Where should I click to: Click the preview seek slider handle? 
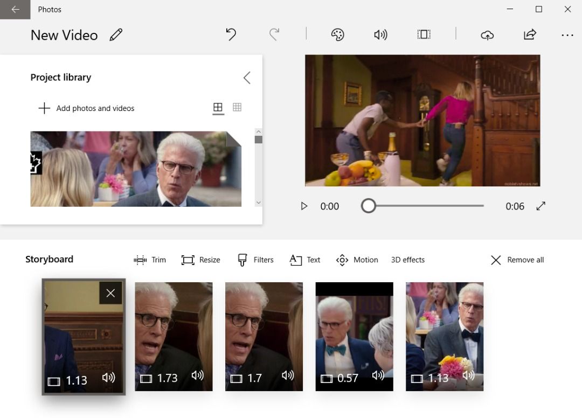[368, 205]
